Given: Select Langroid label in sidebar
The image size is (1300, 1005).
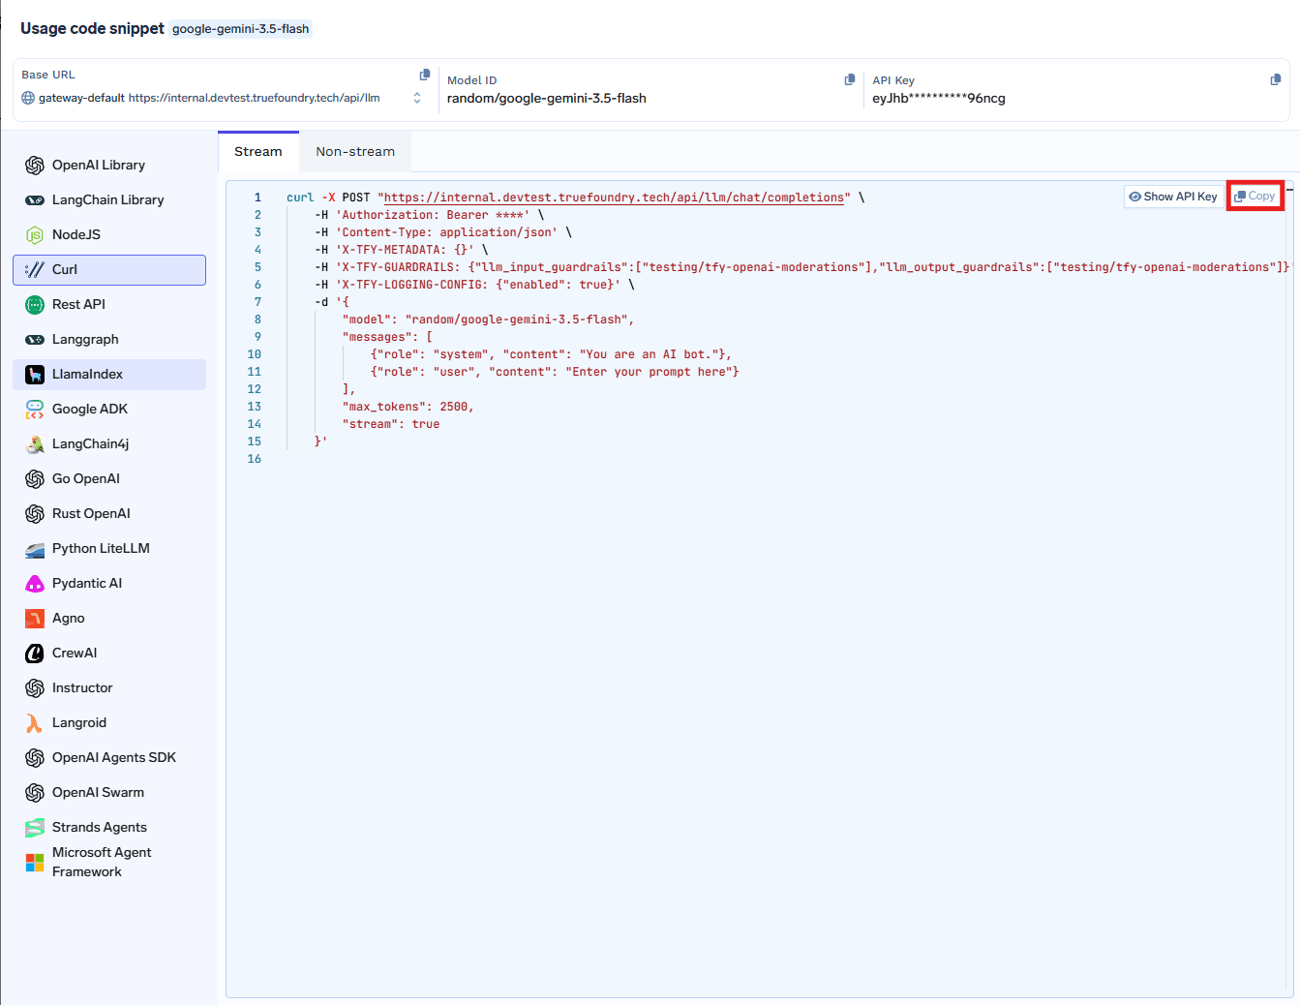Looking at the screenshot, I should click(79, 723).
